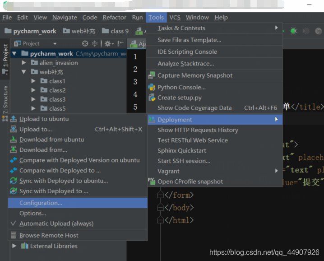Viewport: 324px width, 261px height.
Task: Open the Run menu
Action: (x=137, y=17)
